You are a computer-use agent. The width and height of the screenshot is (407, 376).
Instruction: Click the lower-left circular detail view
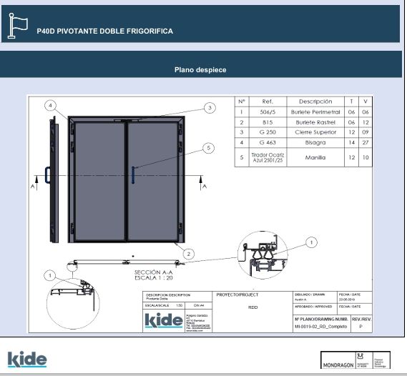tap(73, 303)
